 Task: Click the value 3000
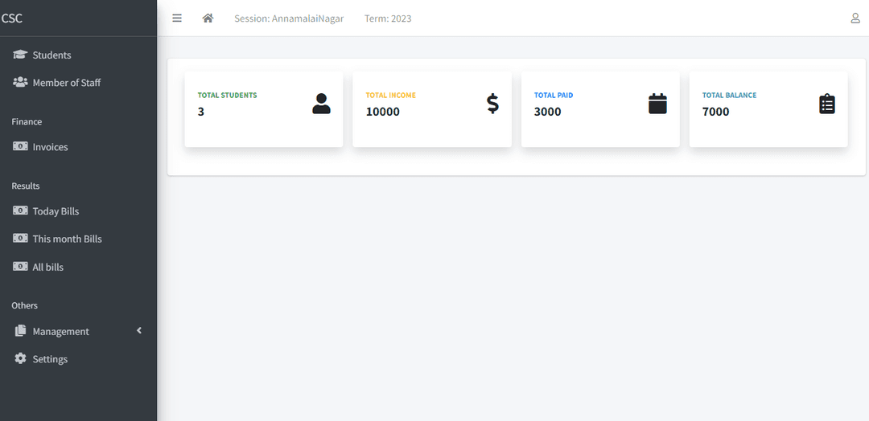click(x=548, y=112)
